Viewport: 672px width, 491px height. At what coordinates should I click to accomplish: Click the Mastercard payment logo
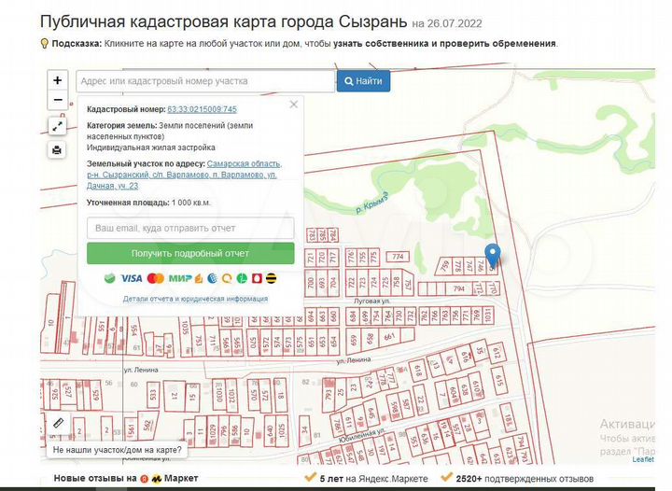coord(156,278)
